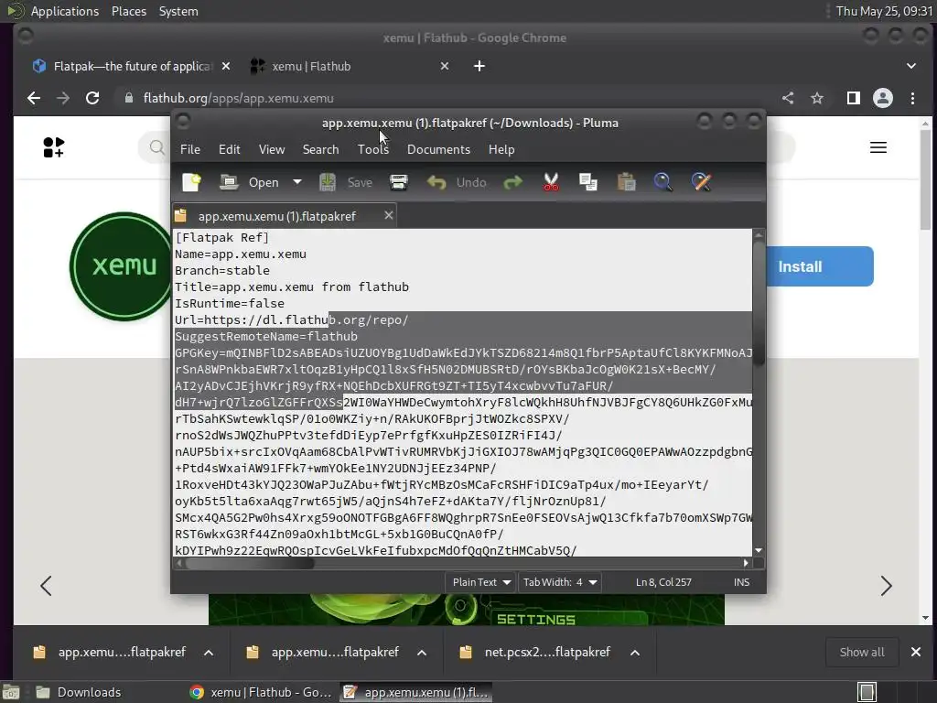Open the Chrome profile avatar
The image size is (937, 703).
click(x=883, y=98)
